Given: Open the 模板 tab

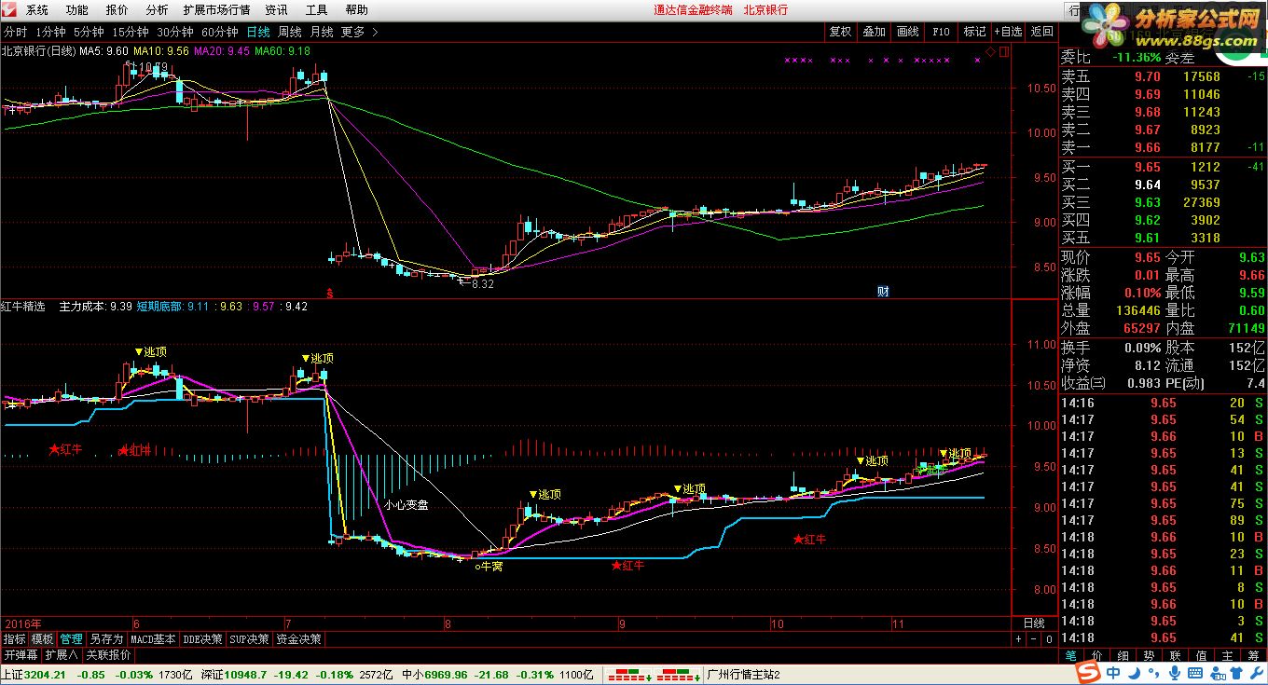Looking at the screenshot, I should [42, 639].
